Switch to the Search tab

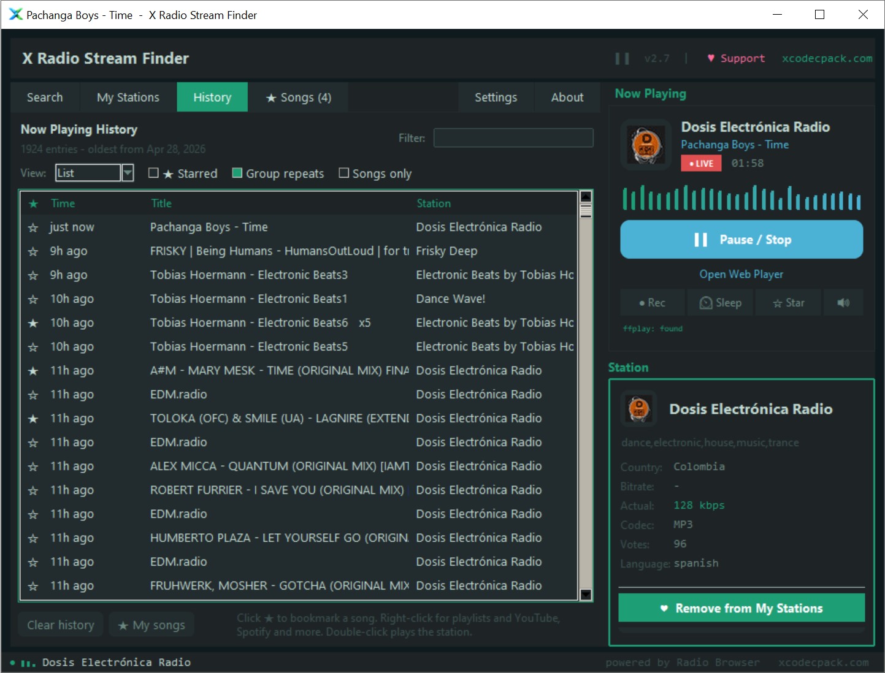click(x=45, y=97)
